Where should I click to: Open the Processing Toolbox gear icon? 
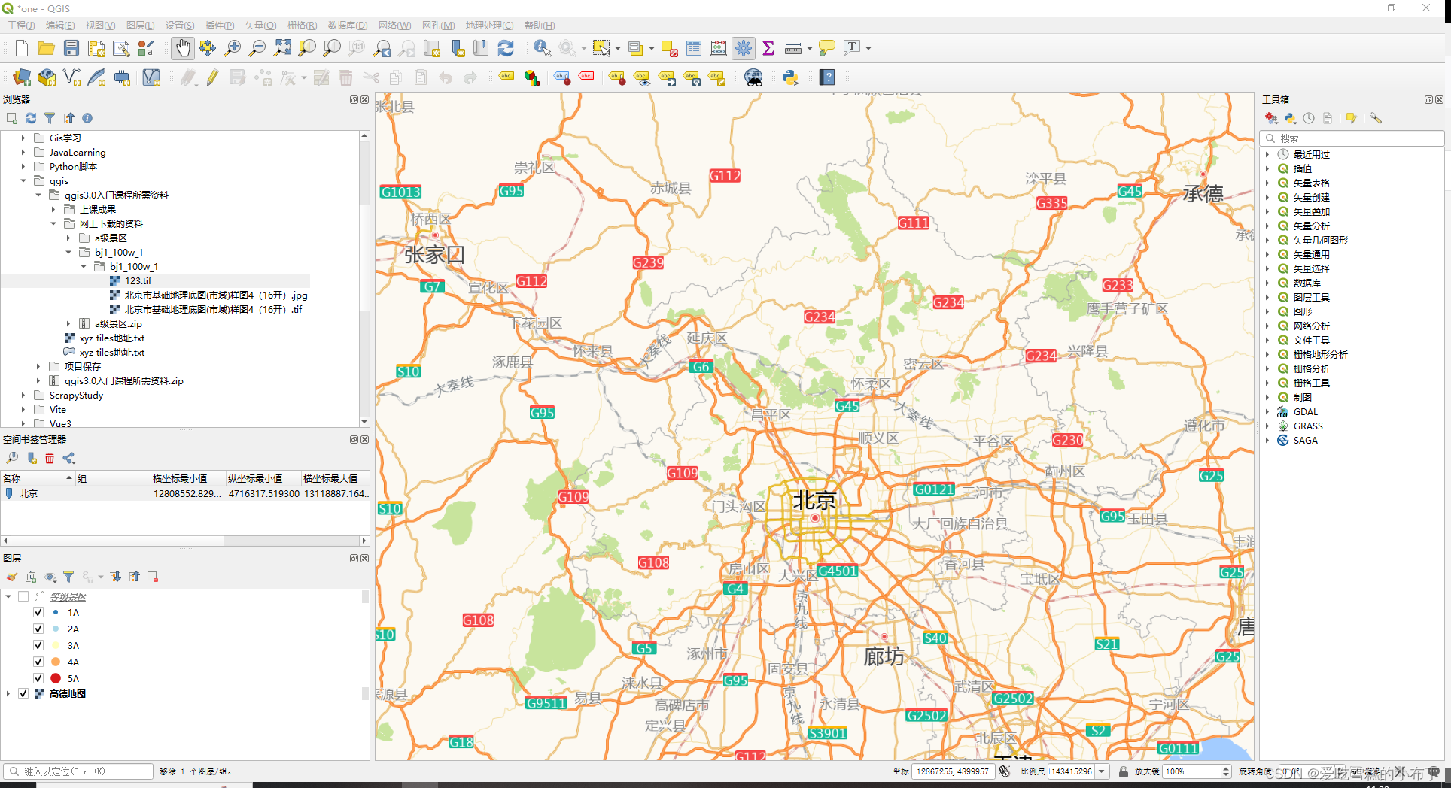pyautogui.click(x=744, y=48)
